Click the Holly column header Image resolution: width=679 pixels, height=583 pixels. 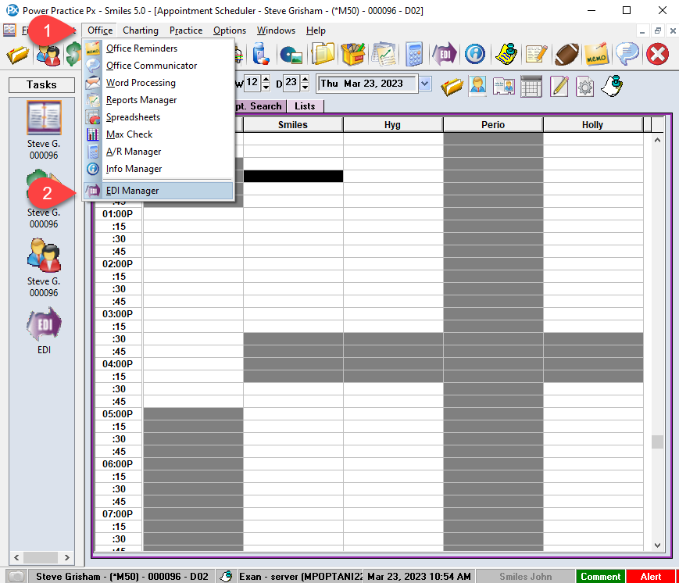[593, 125]
